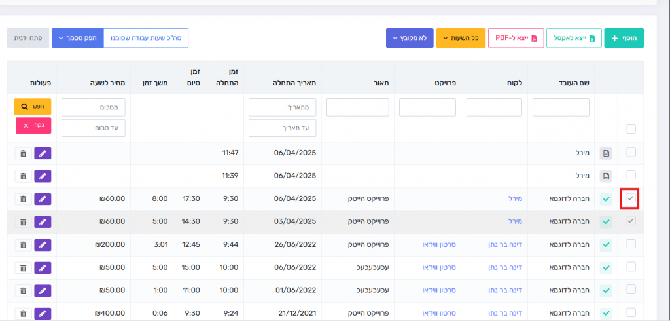Click the הוסף add button
The width and height of the screenshot is (670, 321).
624,38
